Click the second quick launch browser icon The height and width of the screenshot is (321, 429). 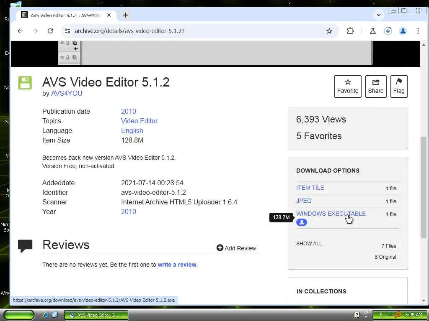click(x=55, y=315)
